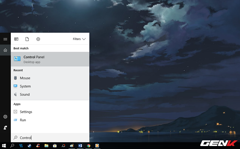240x149 pixels.
Task: Select the Home icon in search sidebar
Action: click(x=5, y=50)
